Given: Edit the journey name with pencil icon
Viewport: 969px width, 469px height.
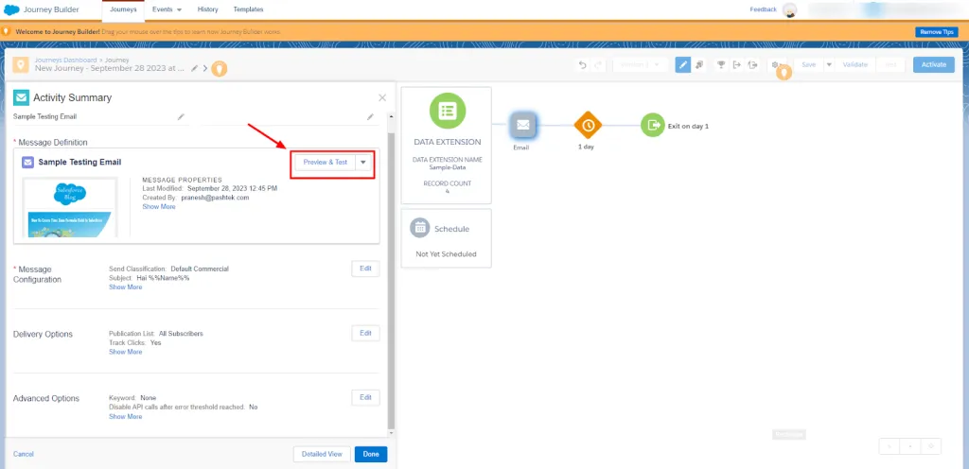Looking at the screenshot, I should pos(195,68).
